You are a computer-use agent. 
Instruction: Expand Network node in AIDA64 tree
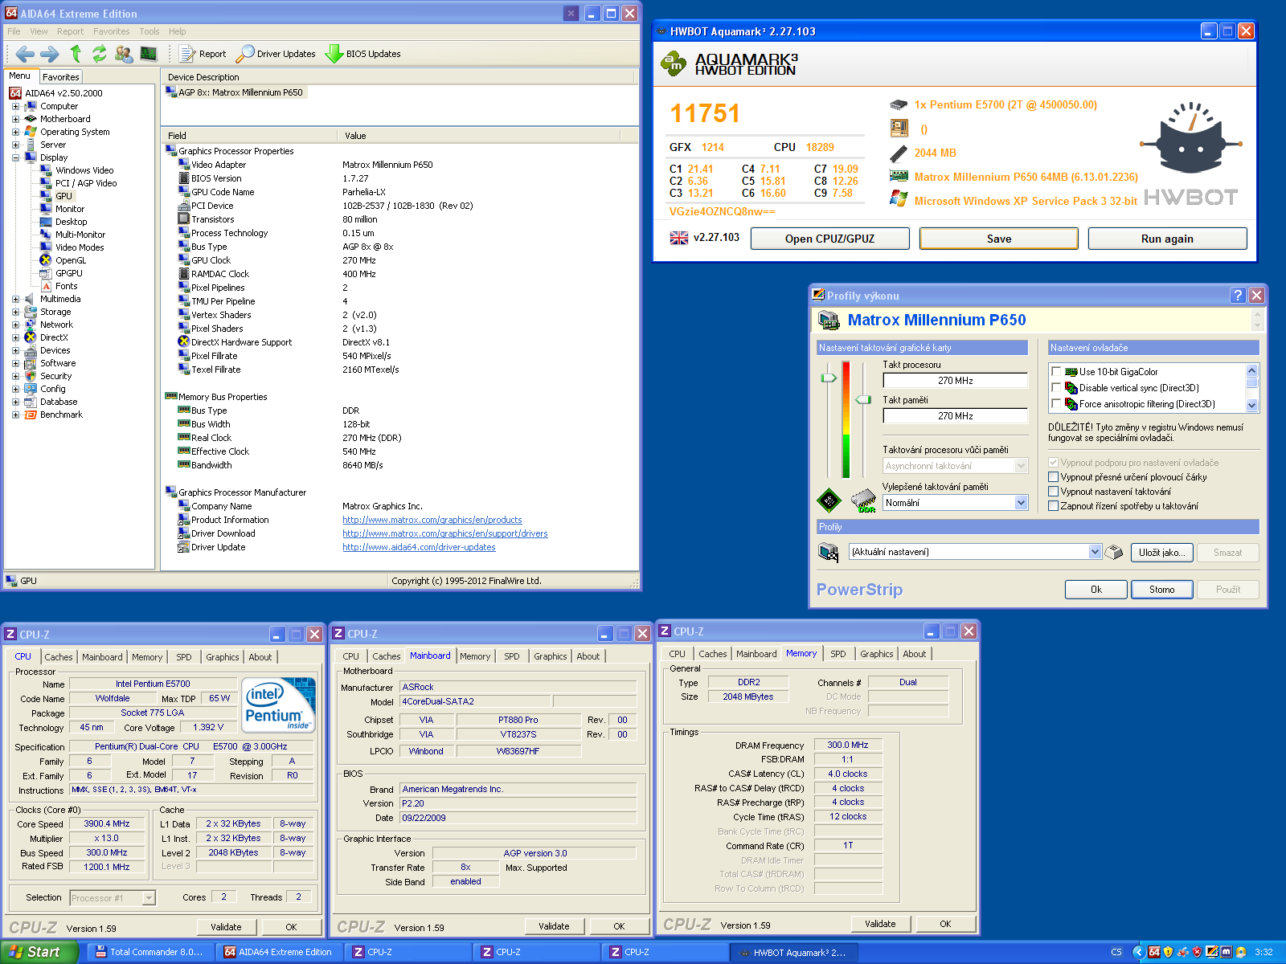pyautogui.click(x=15, y=325)
